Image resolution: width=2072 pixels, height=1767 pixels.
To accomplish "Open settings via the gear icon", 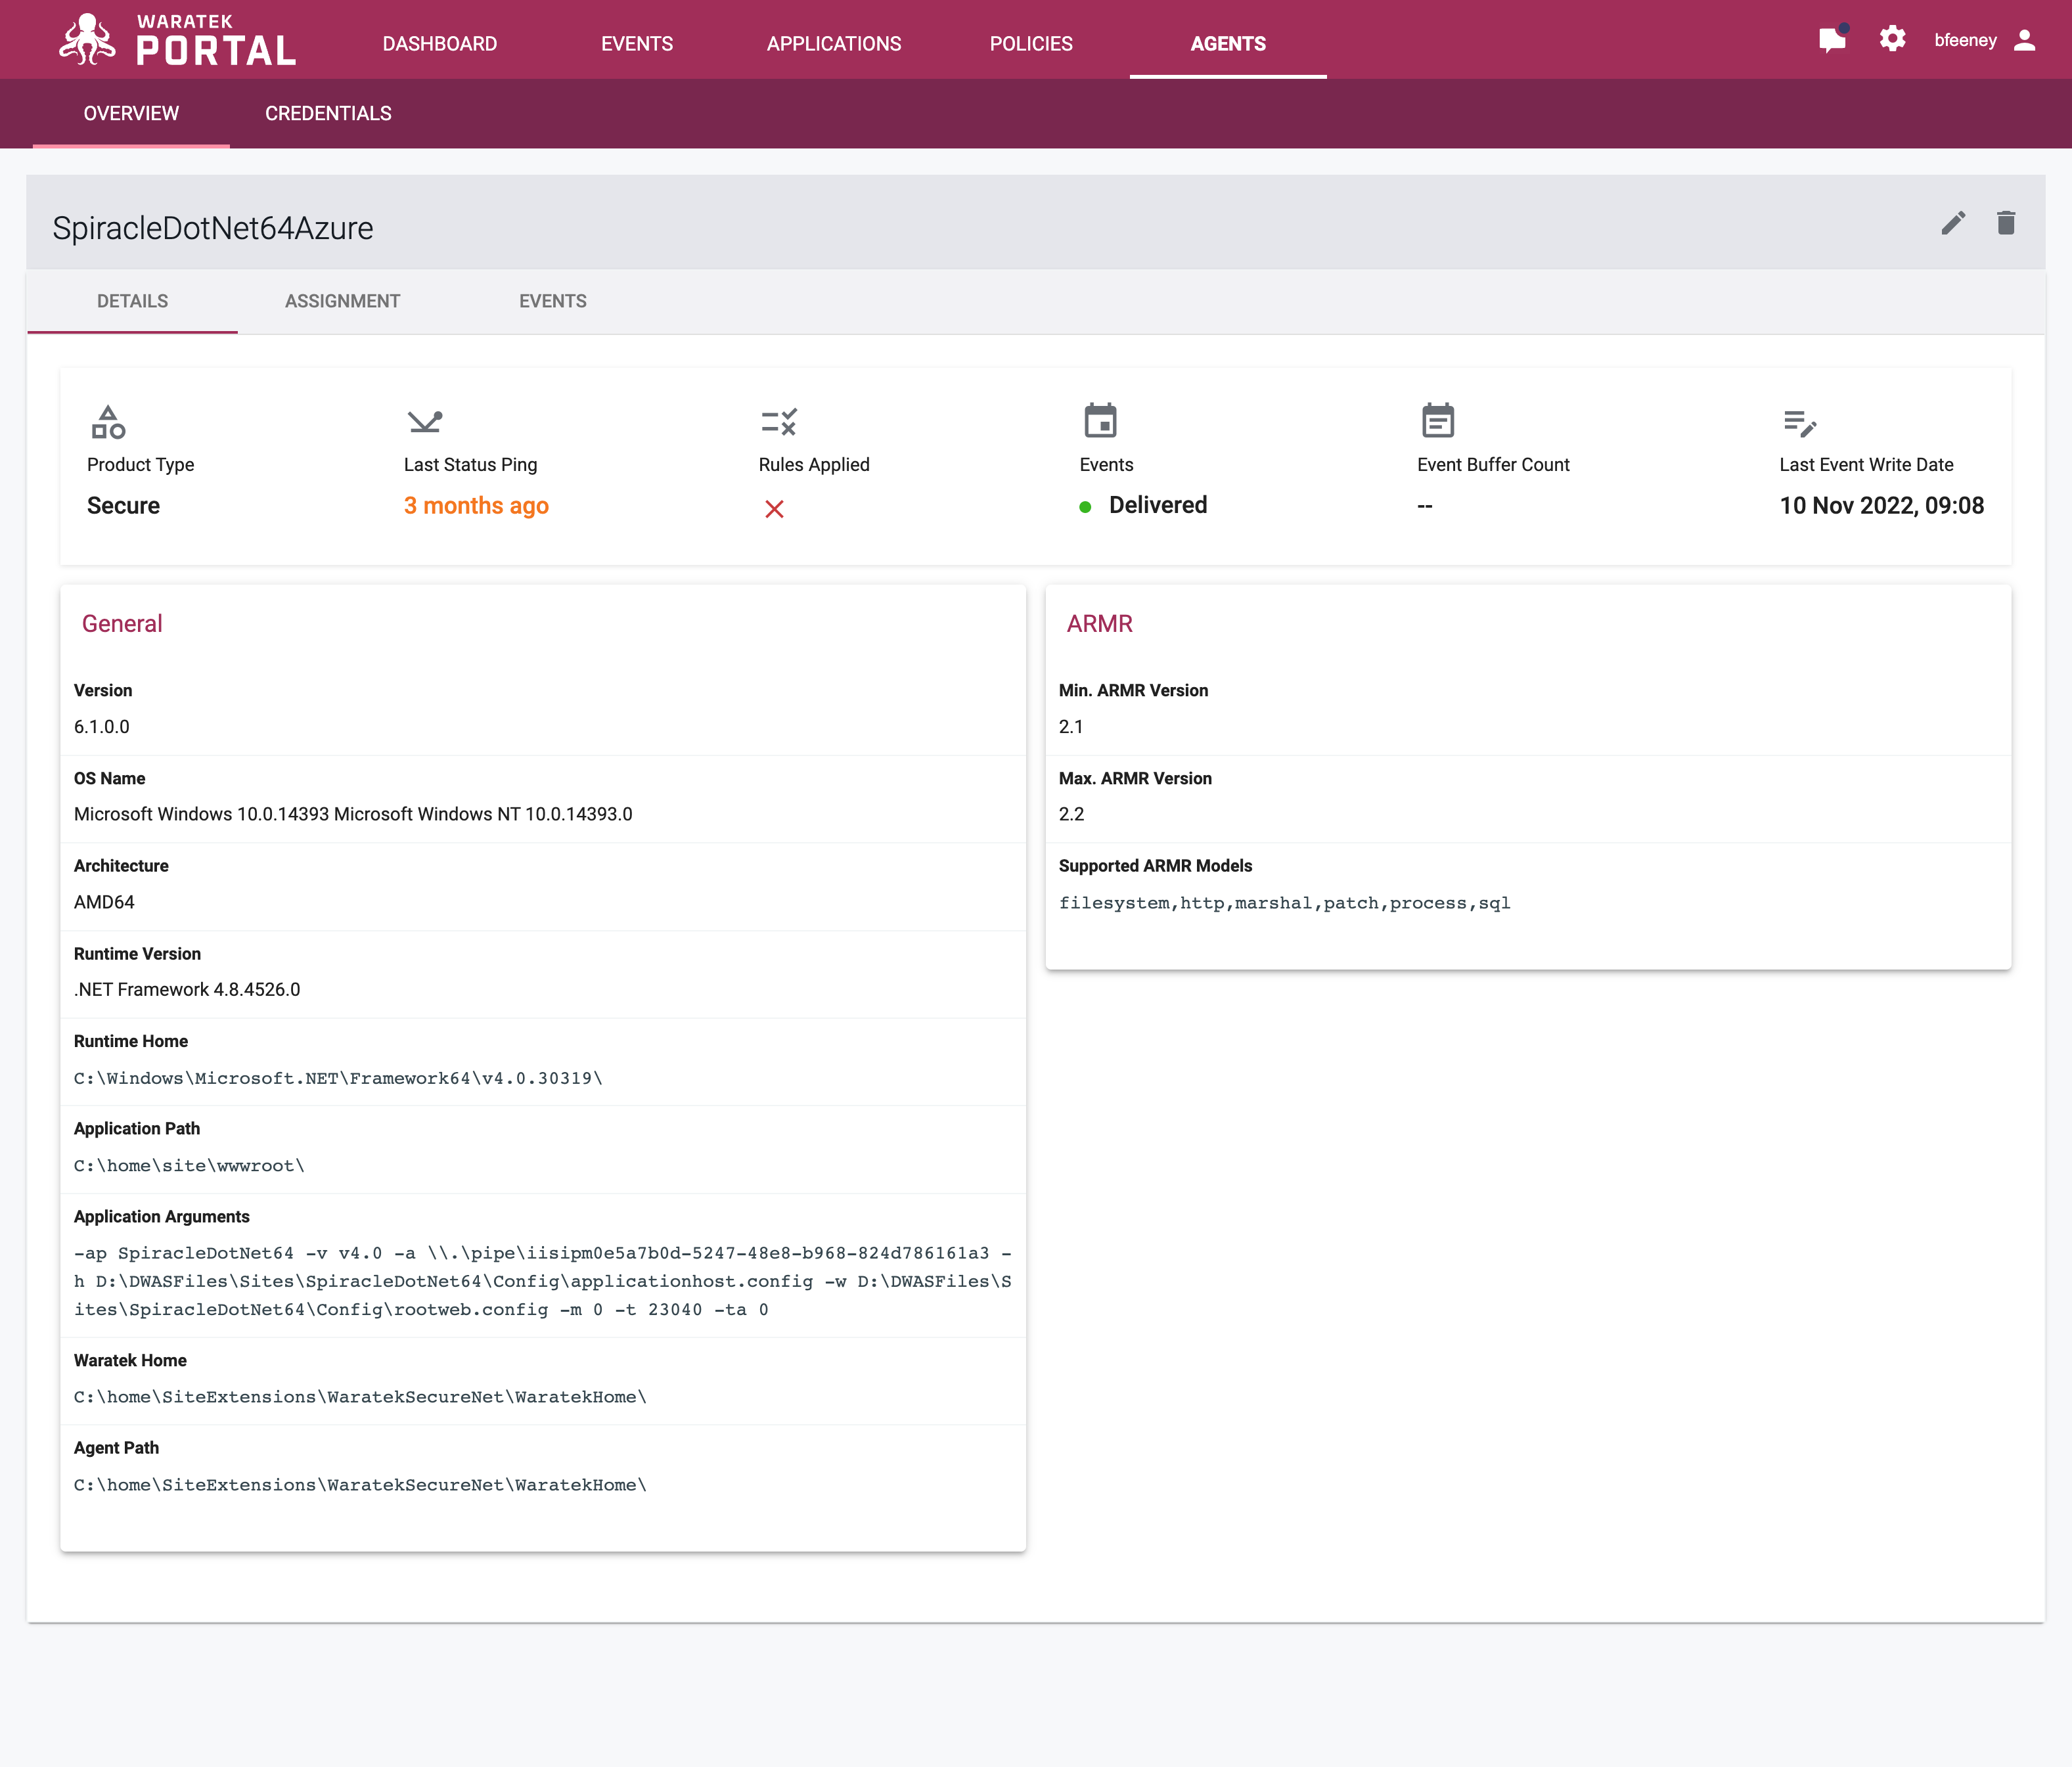I will [1892, 40].
